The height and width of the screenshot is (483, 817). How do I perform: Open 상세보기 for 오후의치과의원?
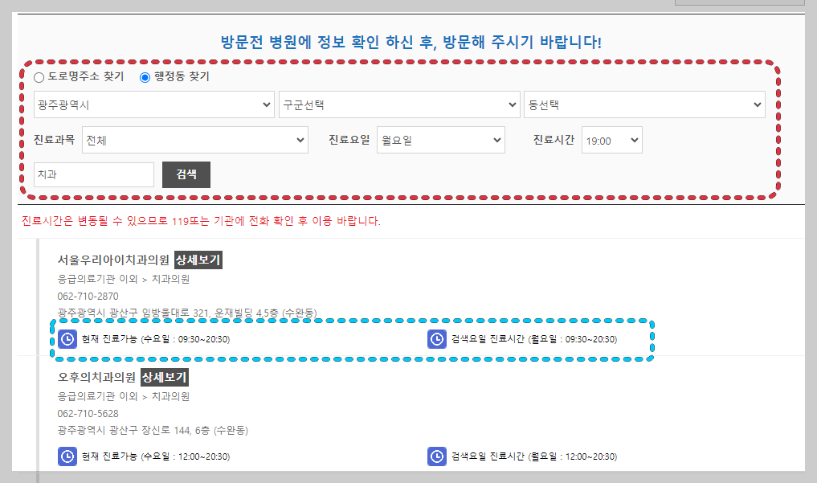[x=166, y=377]
